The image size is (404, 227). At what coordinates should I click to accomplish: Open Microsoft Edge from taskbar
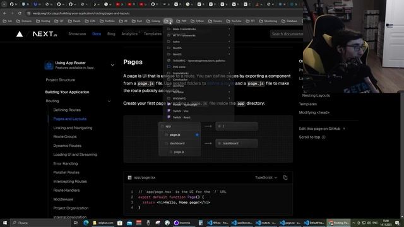point(86,223)
